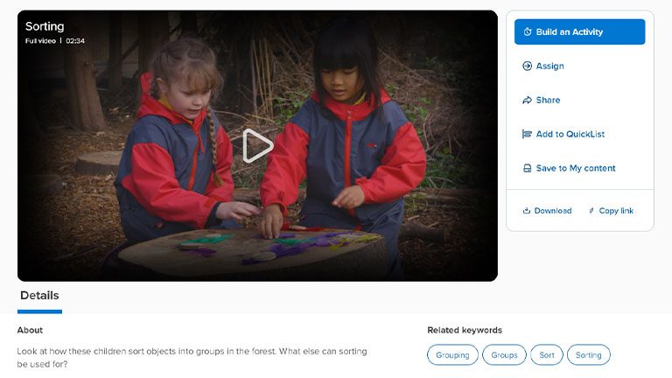Click the Copy link chain icon
The height and width of the screenshot is (378, 672).
pos(591,210)
